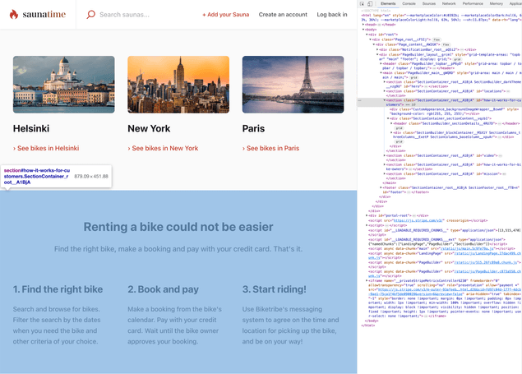The width and height of the screenshot is (522, 374).
Task: Click the saunatime logo
Action: coord(37,15)
